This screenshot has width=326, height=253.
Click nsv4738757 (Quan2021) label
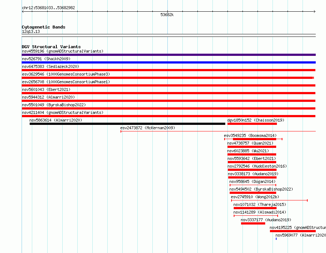click(250, 143)
